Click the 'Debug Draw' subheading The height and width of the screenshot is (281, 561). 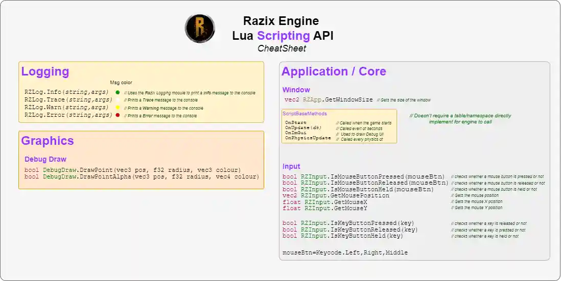click(x=45, y=159)
